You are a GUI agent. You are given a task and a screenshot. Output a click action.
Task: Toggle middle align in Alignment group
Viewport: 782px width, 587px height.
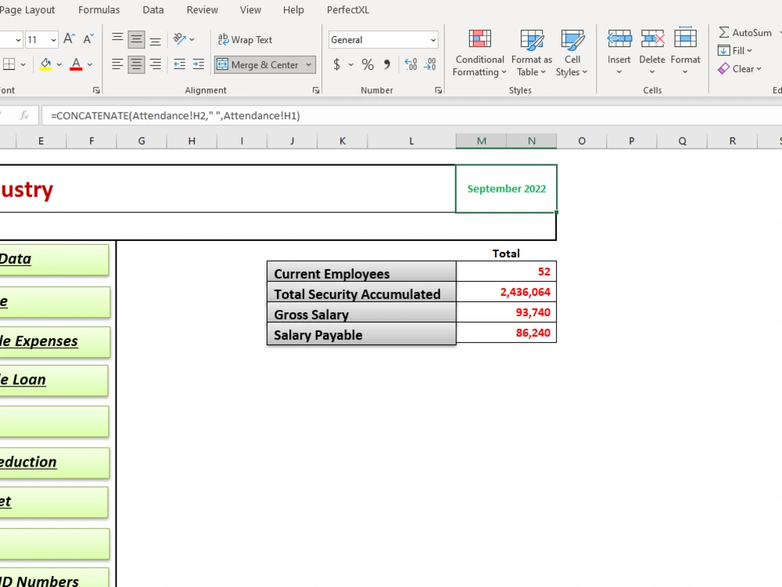tap(136, 39)
